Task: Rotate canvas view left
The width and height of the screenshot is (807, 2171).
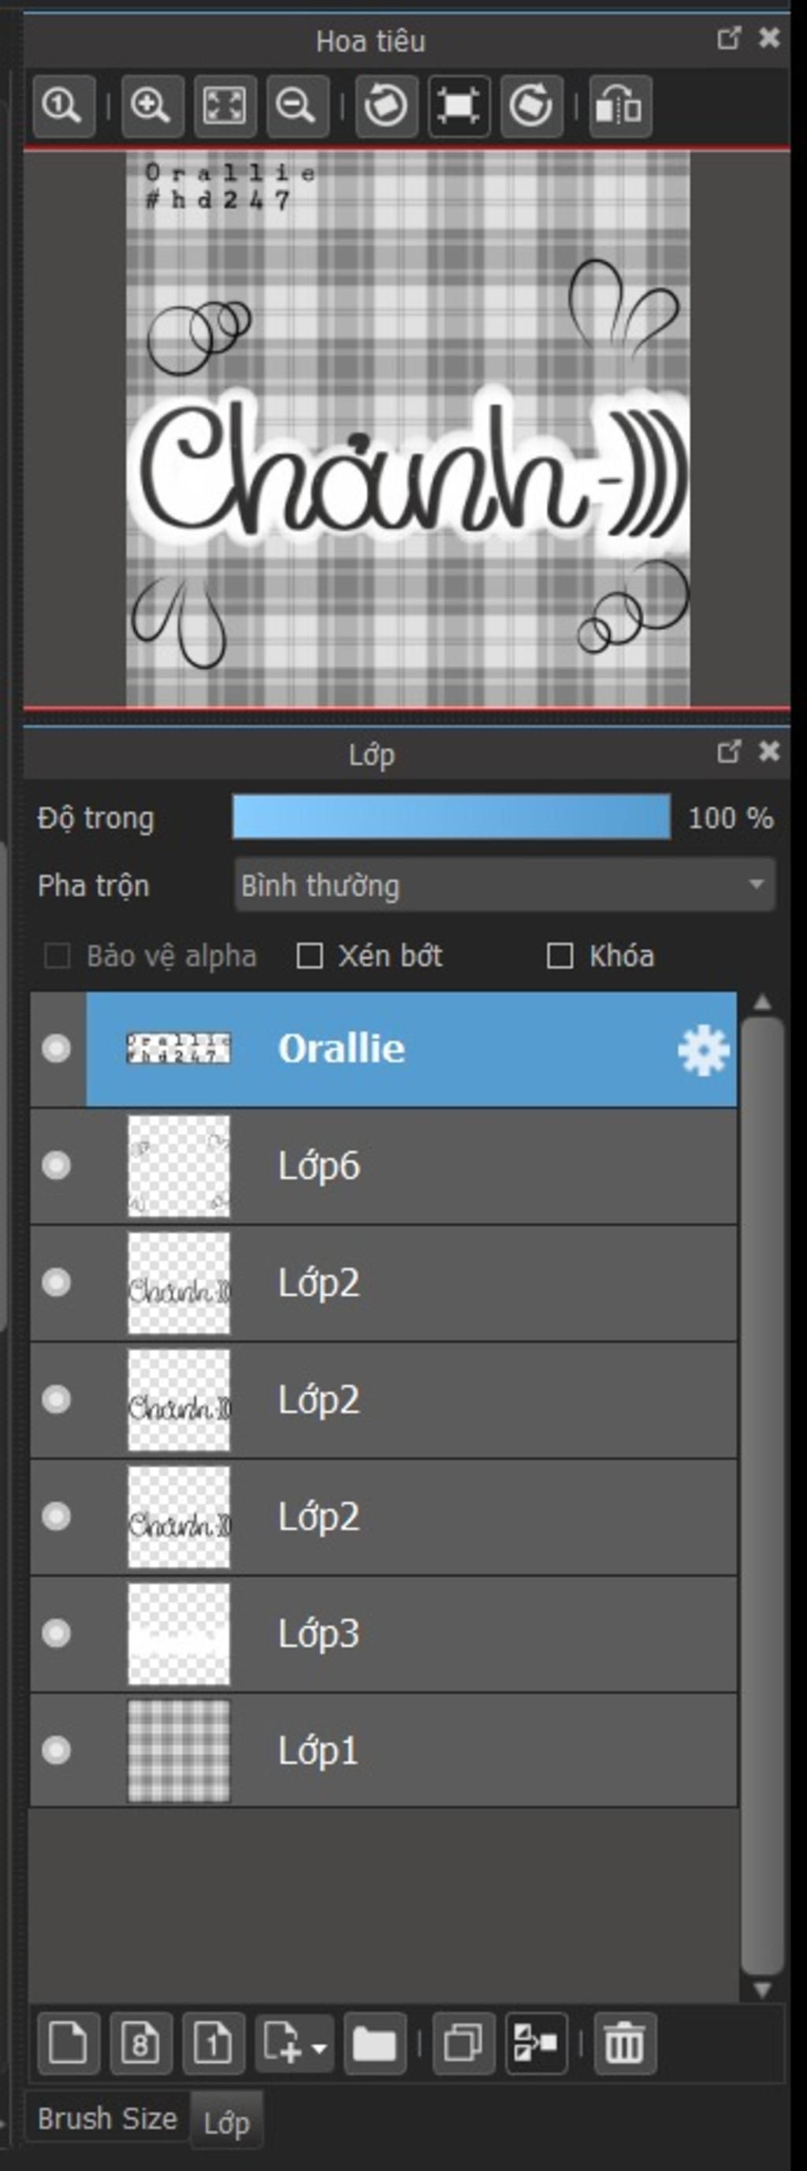Action: coord(387,106)
